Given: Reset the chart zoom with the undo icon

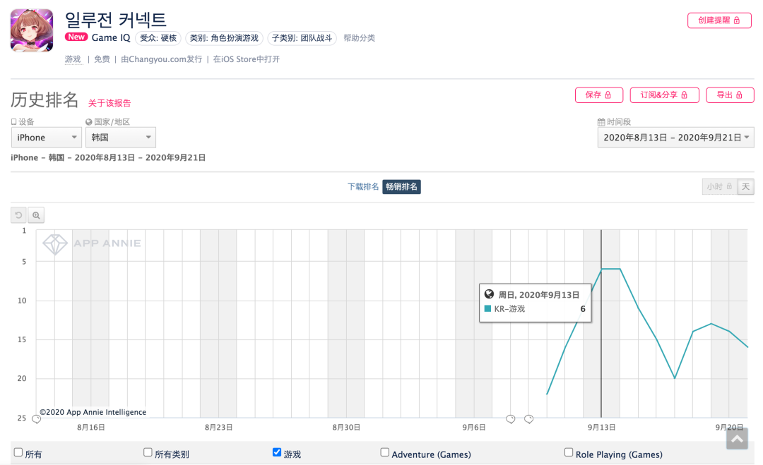Looking at the screenshot, I should pos(18,215).
